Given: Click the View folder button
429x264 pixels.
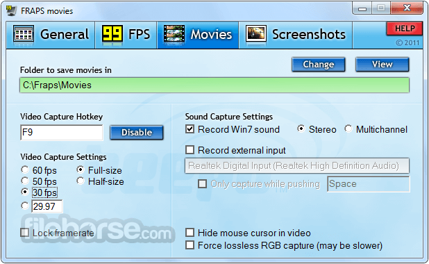Looking at the screenshot, I should 382,65.
